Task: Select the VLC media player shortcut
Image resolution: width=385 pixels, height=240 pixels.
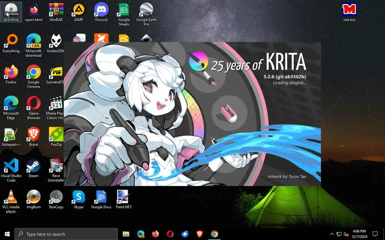Action: [11, 202]
